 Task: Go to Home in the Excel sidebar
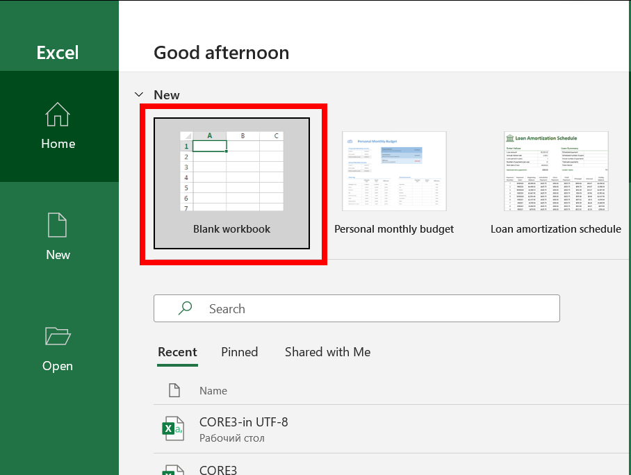tap(58, 126)
